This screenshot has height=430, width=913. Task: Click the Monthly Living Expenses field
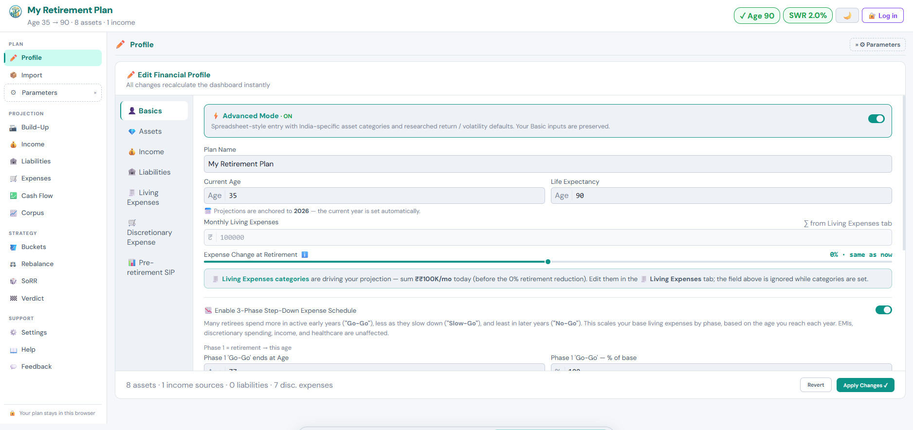[548, 237]
